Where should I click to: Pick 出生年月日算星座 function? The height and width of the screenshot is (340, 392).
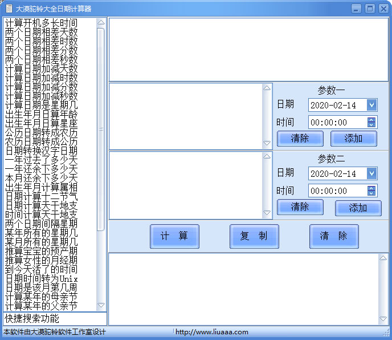[x=41, y=124]
